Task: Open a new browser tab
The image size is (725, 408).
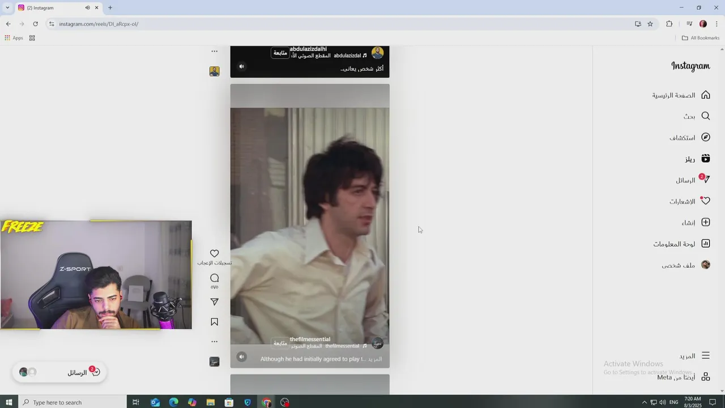Action: coord(110,8)
